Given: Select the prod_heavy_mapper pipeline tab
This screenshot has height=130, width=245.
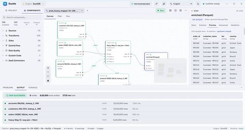Looking at the screenshot, I should pyautogui.click(x=62, y=11).
